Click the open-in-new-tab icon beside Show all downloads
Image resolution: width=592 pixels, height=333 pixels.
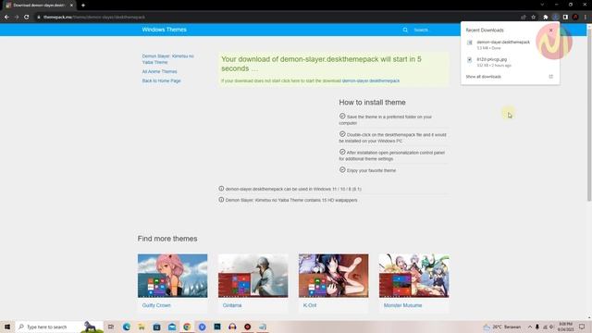point(551,77)
